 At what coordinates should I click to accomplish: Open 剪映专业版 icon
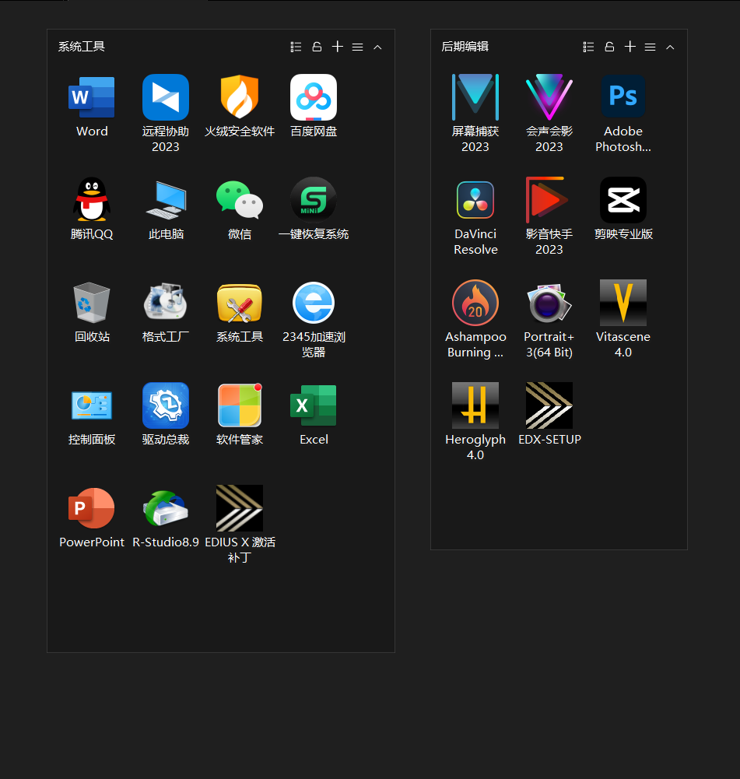point(623,200)
